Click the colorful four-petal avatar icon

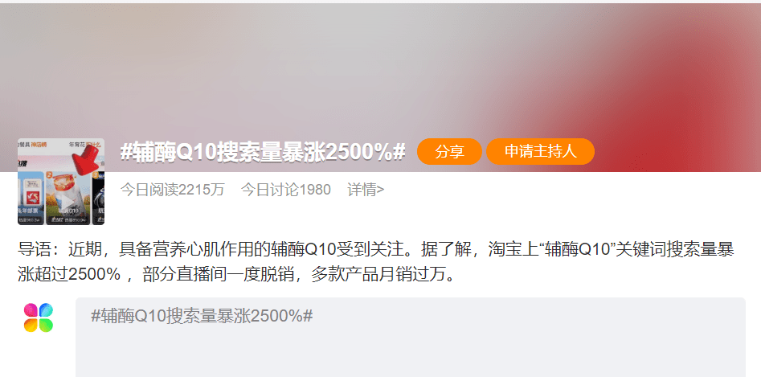point(39,318)
